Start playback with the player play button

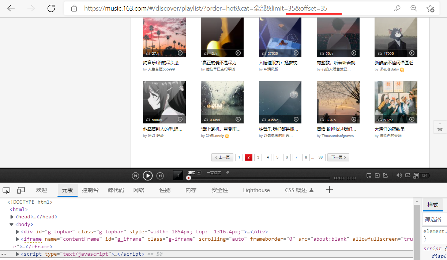coord(147,176)
